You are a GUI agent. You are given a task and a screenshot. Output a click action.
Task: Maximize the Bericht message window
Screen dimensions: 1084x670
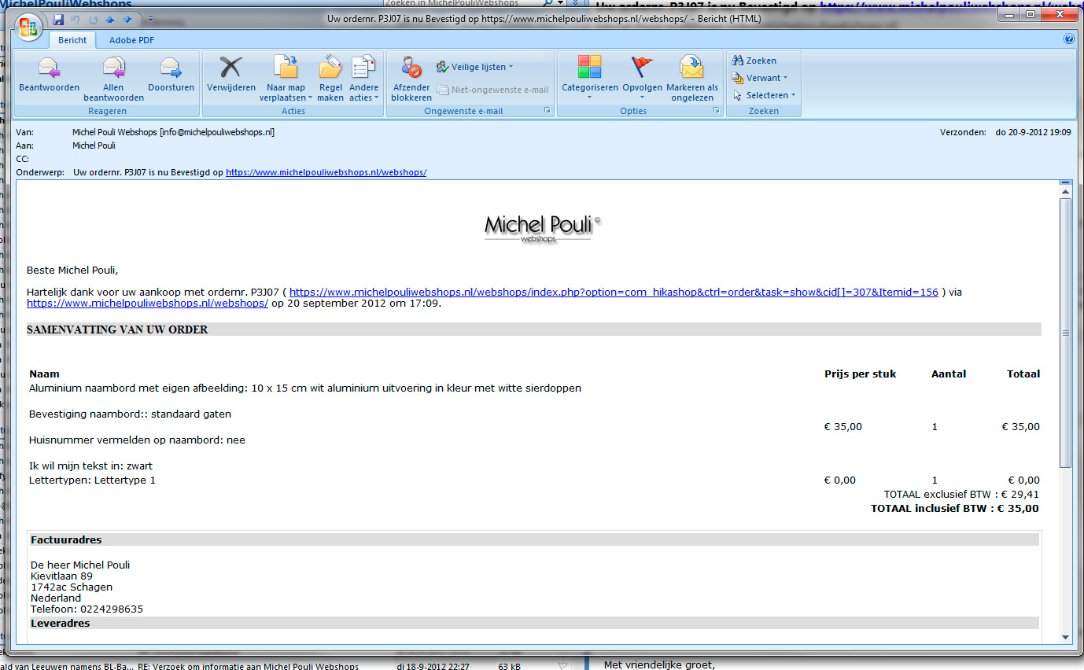coord(1031,14)
